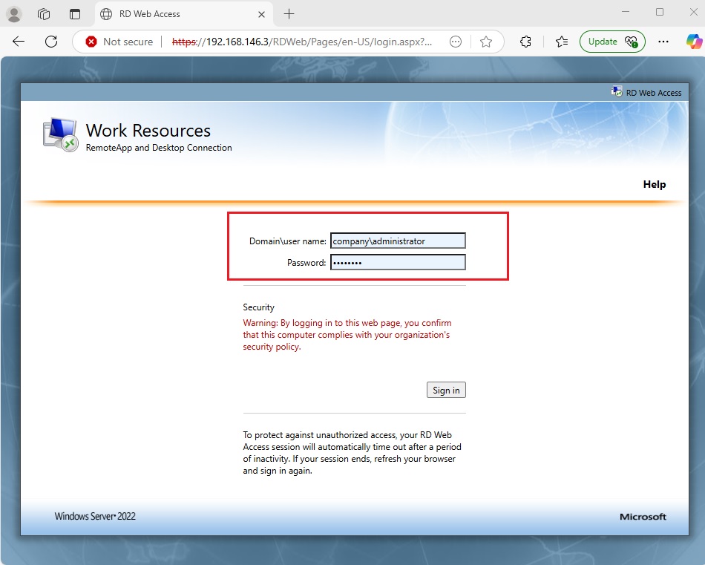Screen dimensions: 705x565
Task: Click the Sign in button
Action: (x=445, y=389)
